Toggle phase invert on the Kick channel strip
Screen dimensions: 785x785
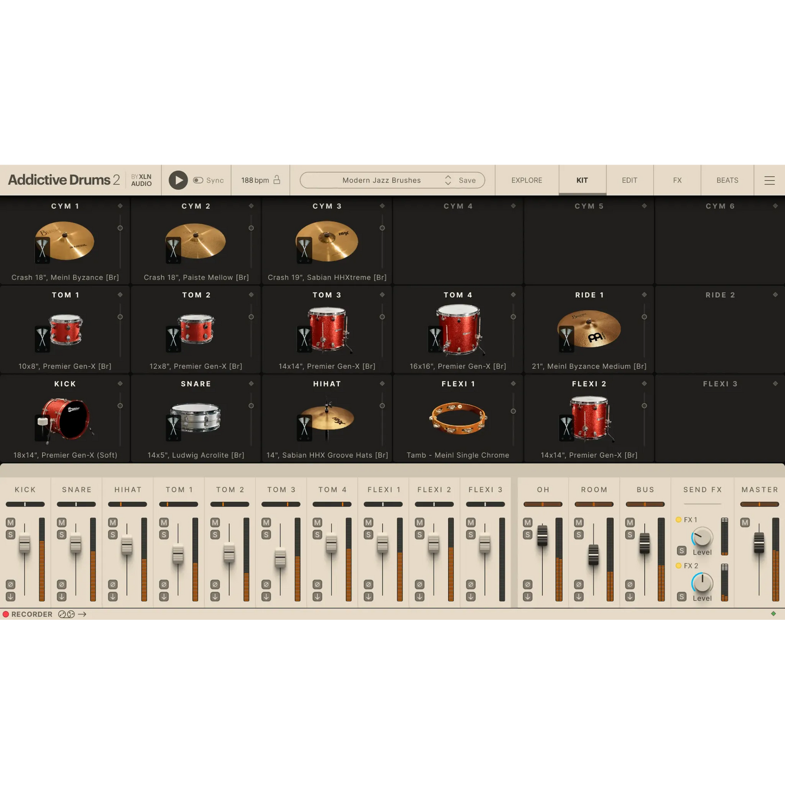pos(9,584)
